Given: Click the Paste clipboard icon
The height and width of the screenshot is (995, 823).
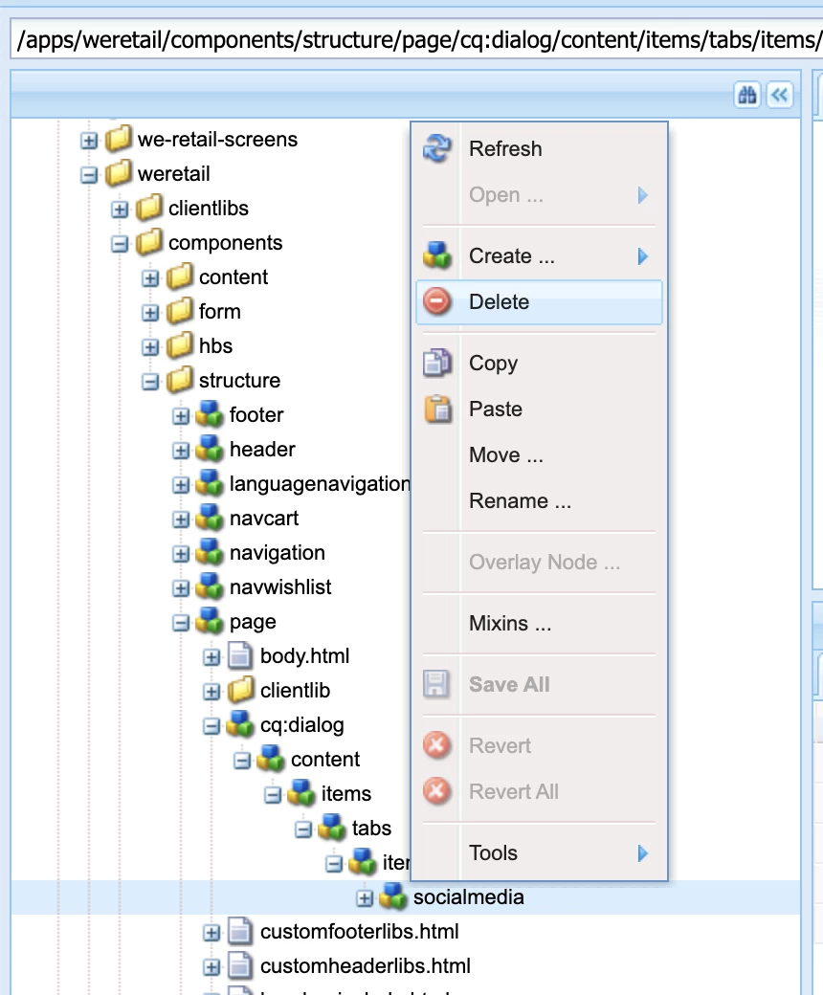Looking at the screenshot, I should tap(437, 409).
